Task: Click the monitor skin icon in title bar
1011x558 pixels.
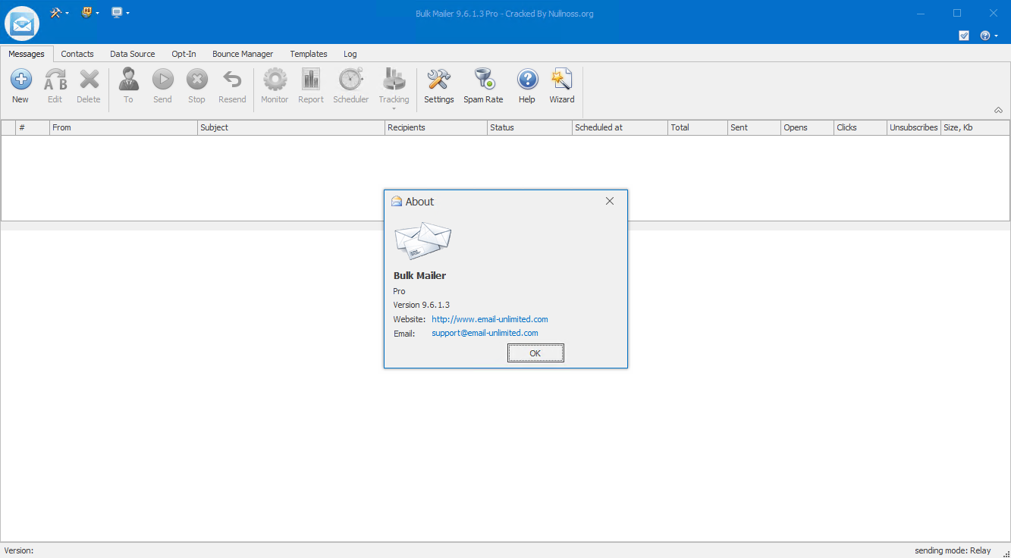Action: click(117, 12)
